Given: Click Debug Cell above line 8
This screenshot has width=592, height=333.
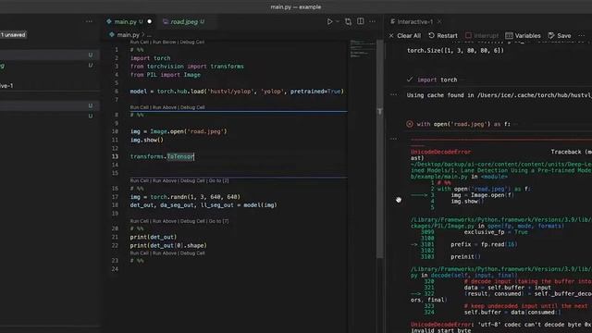Looking at the screenshot, I should pyautogui.click(x=192, y=107).
